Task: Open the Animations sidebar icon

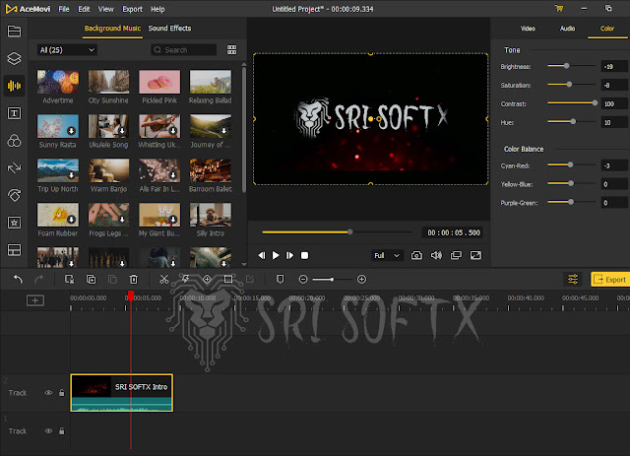Action: tap(14, 195)
